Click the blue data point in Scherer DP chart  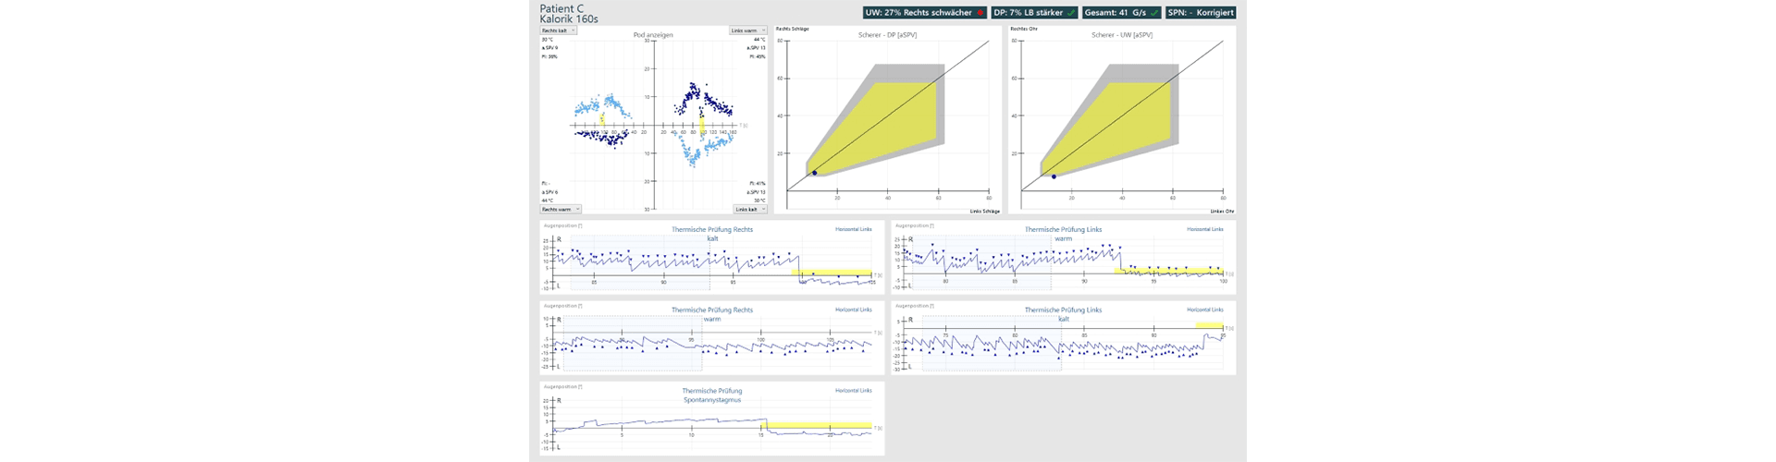(814, 173)
